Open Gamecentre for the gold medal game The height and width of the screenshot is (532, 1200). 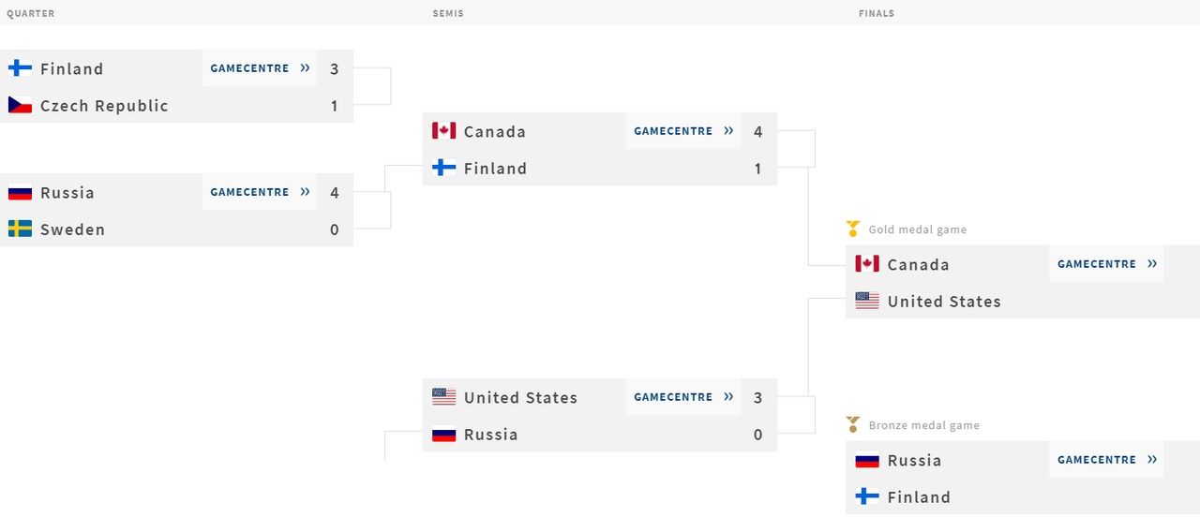pyautogui.click(x=1107, y=264)
